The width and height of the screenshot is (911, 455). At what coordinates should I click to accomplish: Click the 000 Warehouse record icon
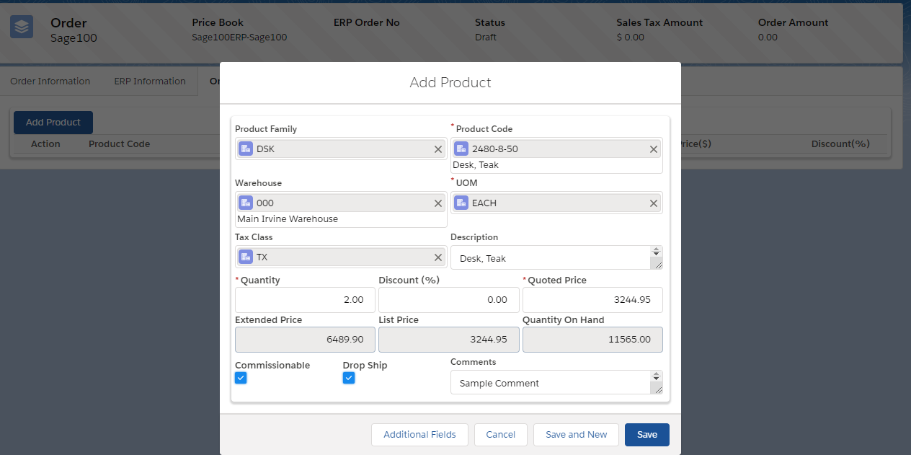[246, 203]
